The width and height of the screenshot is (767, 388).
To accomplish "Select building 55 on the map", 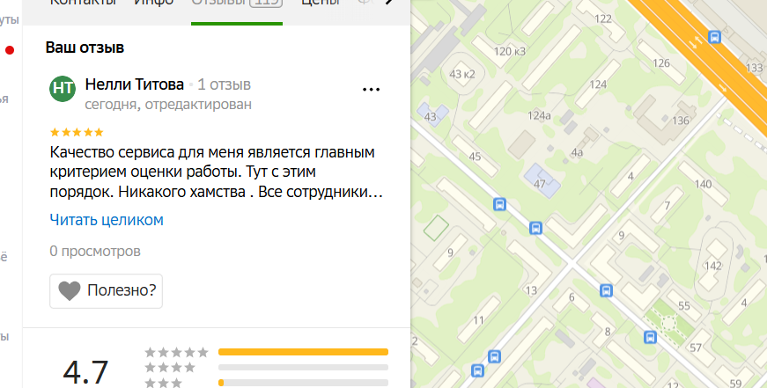I will (x=684, y=306).
